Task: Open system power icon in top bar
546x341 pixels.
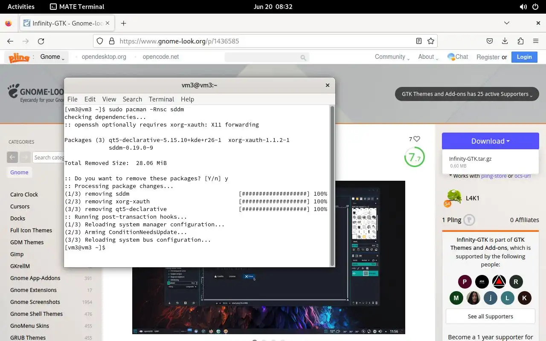Action: 536,7
